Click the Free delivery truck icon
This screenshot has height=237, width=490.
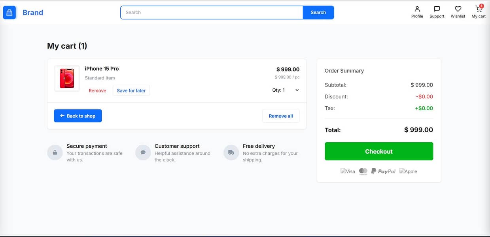point(231,152)
